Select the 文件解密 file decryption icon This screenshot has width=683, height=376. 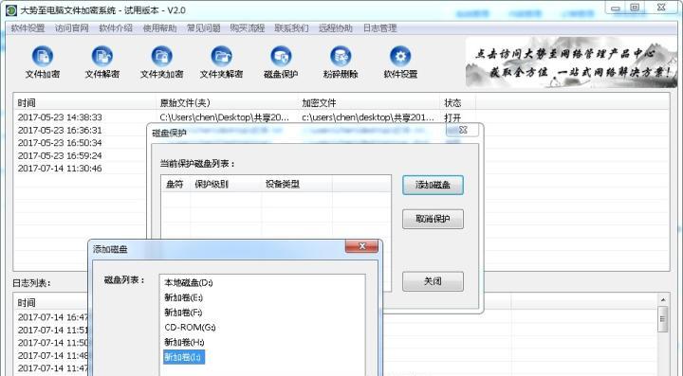pyautogui.click(x=102, y=57)
